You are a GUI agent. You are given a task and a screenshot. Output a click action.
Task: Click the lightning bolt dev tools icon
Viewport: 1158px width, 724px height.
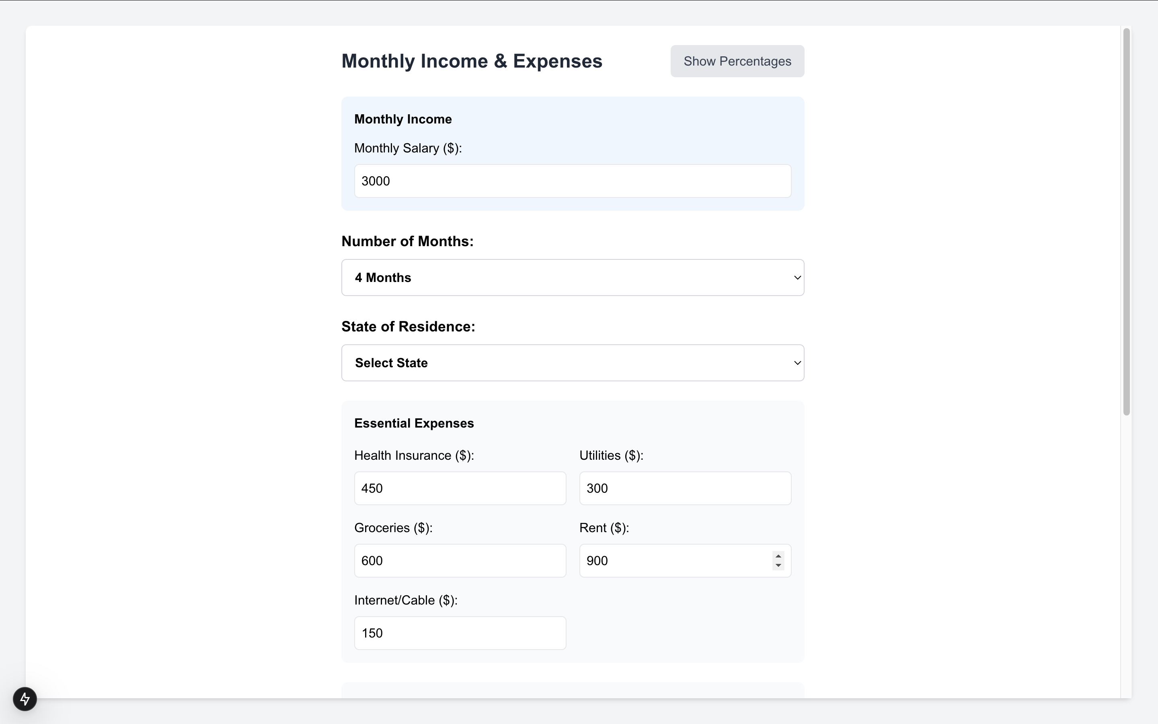coord(25,699)
